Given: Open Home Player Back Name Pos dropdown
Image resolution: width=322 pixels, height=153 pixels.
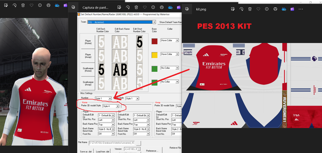Looking at the screenshot, I should (x=113, y=125).
